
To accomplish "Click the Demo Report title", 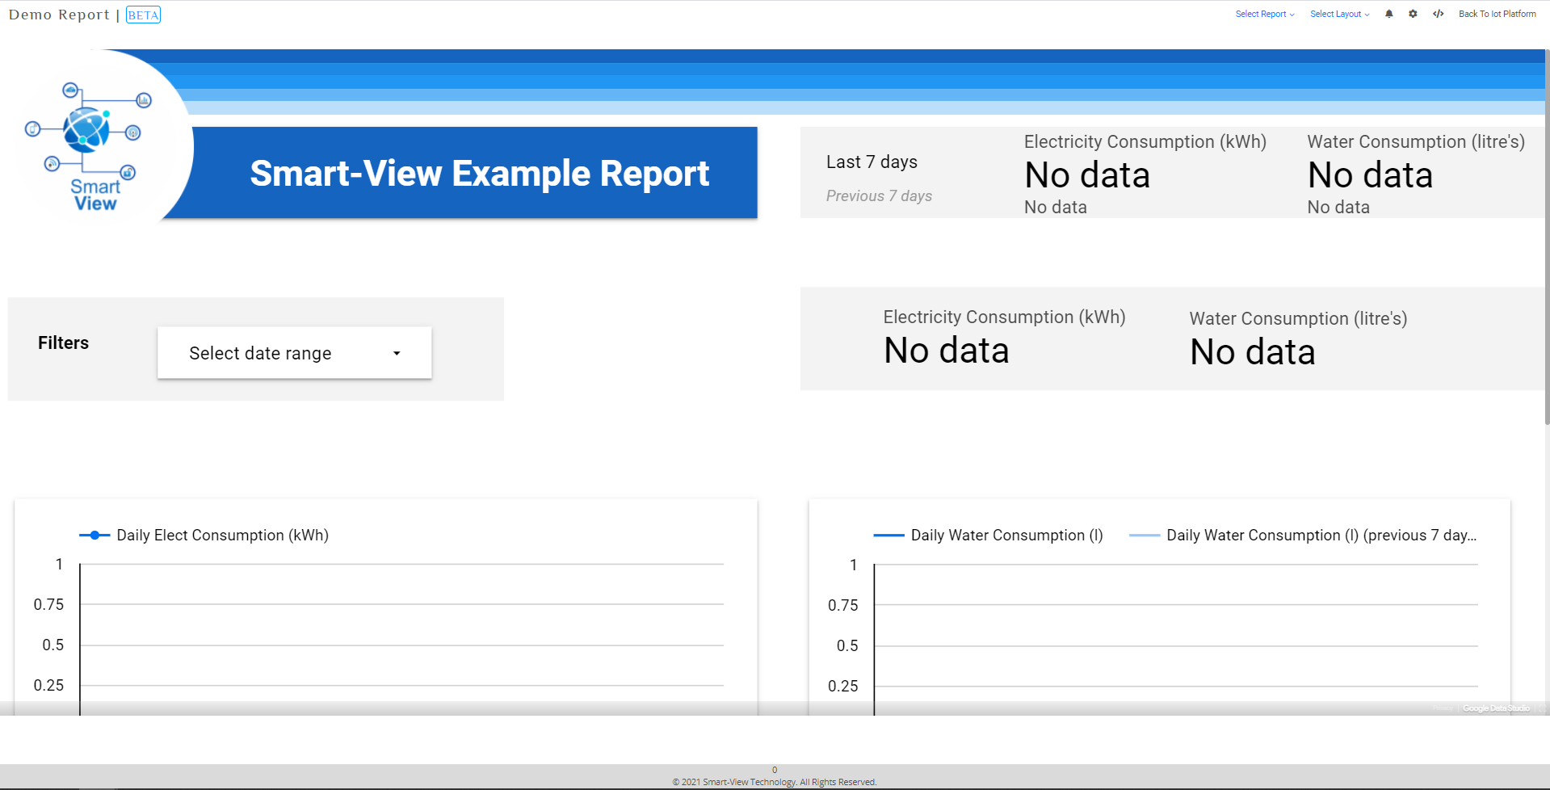I will tap(59, 15).
